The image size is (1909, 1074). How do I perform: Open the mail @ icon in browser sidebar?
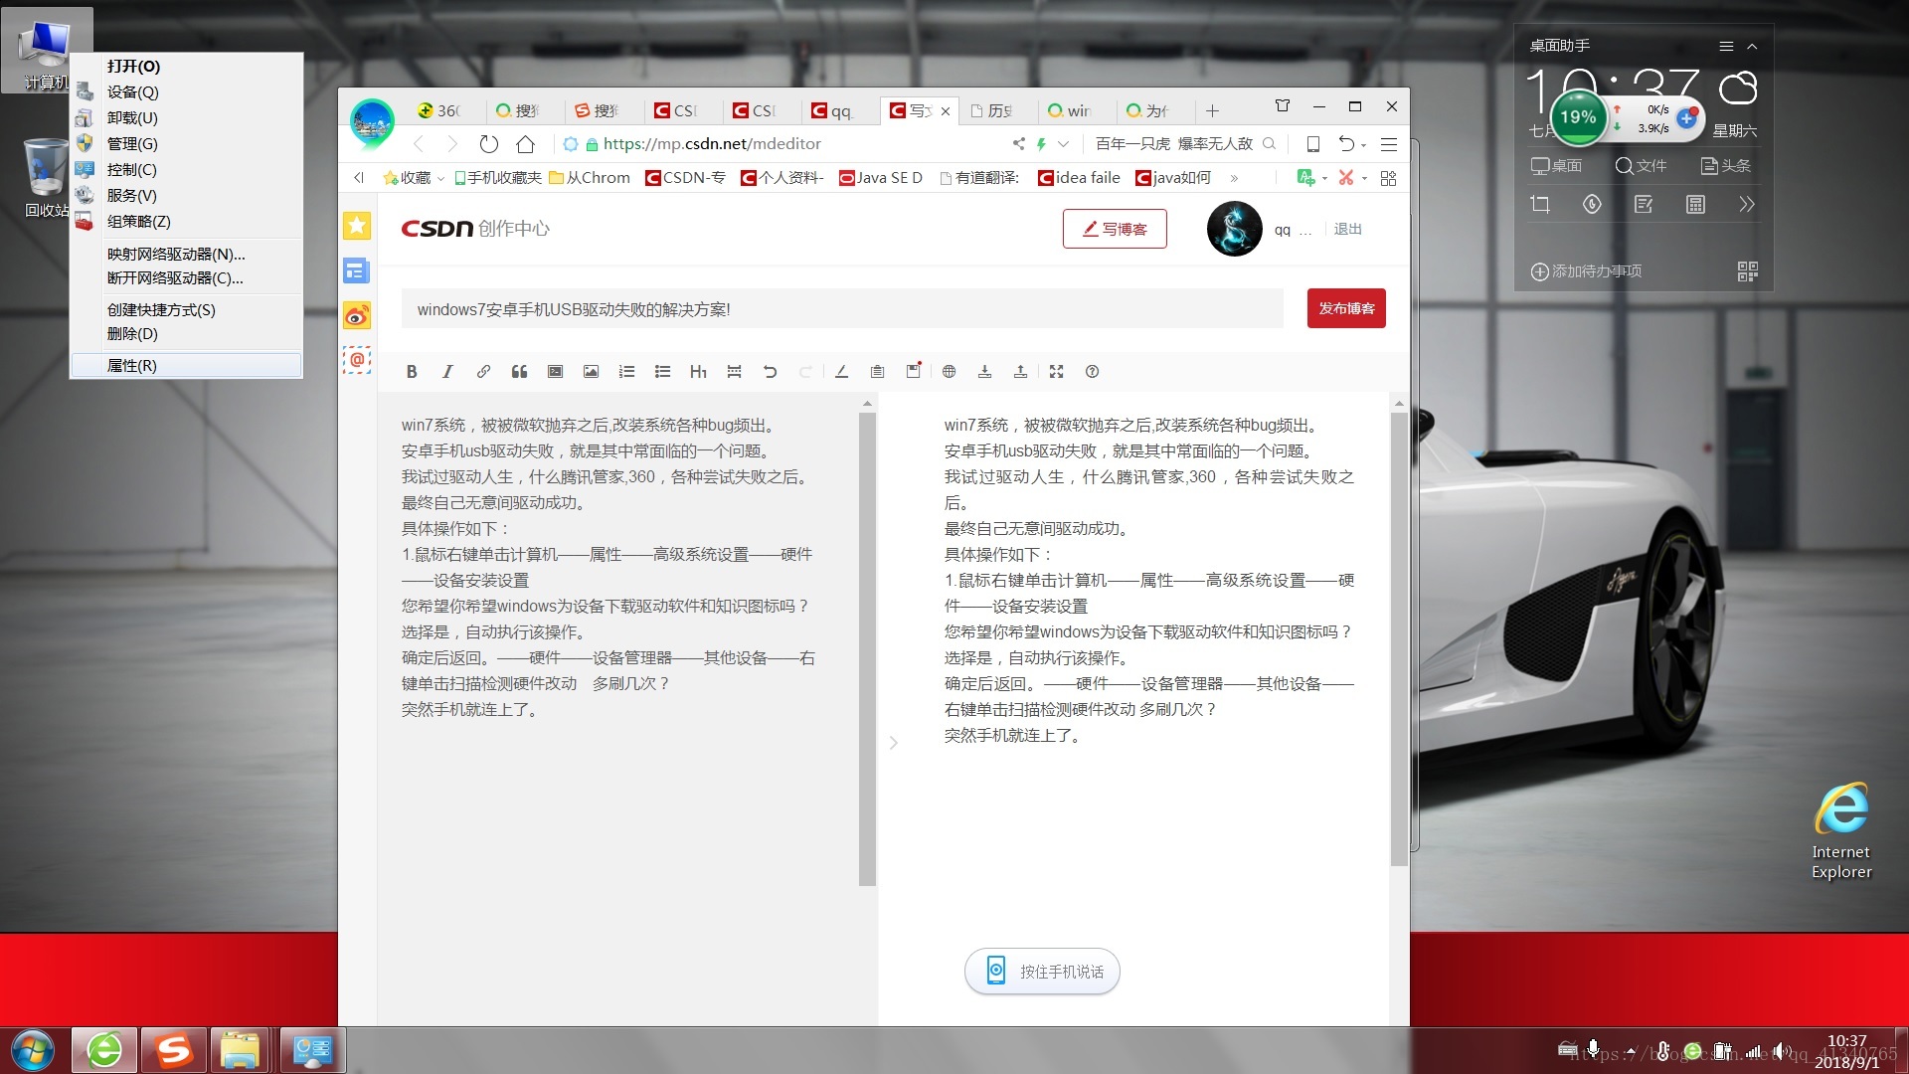[x=357, y=360]
